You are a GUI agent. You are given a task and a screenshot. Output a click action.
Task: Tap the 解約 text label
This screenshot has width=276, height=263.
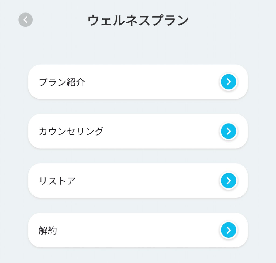pos(48,230)
